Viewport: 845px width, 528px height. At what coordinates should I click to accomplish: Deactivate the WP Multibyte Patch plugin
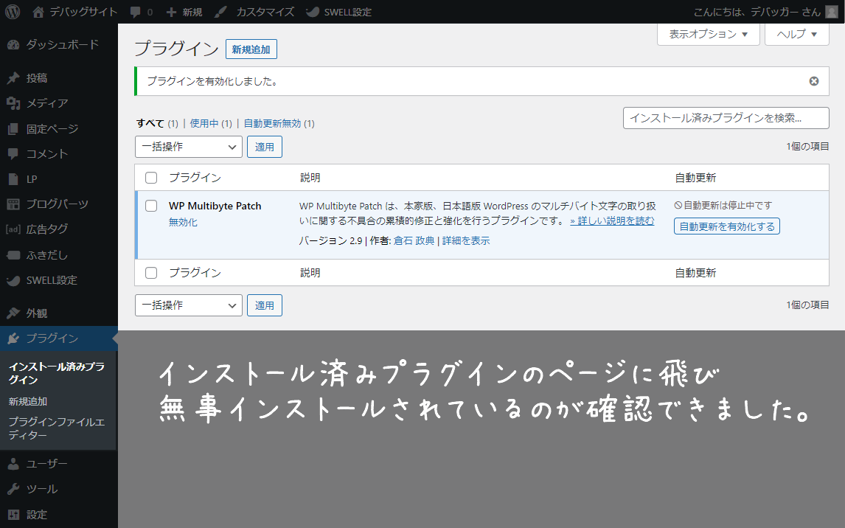click(x=183, y=222)
